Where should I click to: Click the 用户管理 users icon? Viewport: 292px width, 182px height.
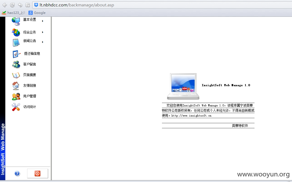(16, 97)
